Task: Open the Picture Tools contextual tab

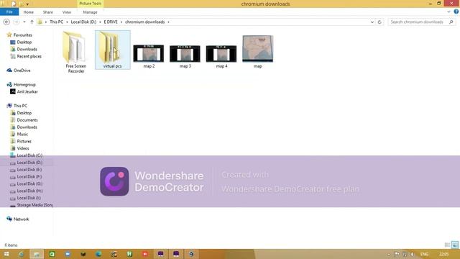Action: [91, 4]
